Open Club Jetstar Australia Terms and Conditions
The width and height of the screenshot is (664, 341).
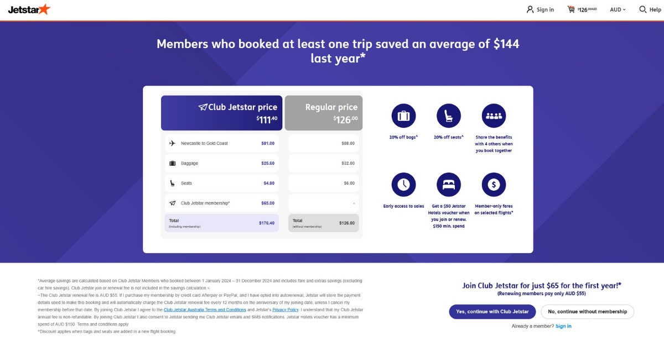205,310
